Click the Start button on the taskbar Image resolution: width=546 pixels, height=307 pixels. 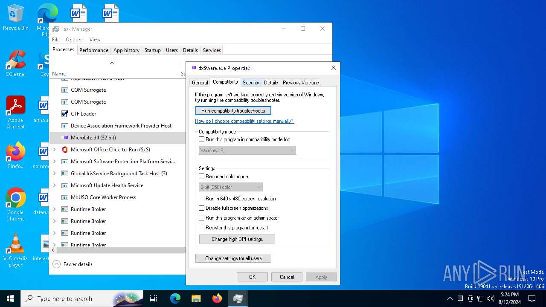10,298
